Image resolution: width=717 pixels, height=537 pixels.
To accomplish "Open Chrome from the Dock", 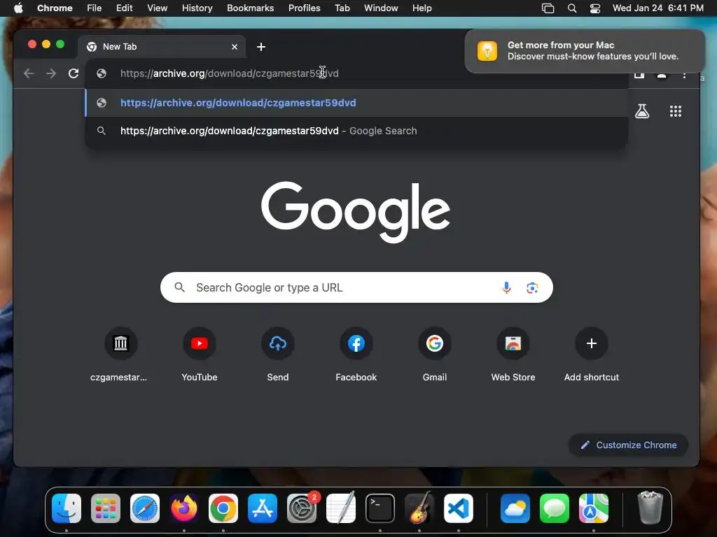I will pos(223,508).
